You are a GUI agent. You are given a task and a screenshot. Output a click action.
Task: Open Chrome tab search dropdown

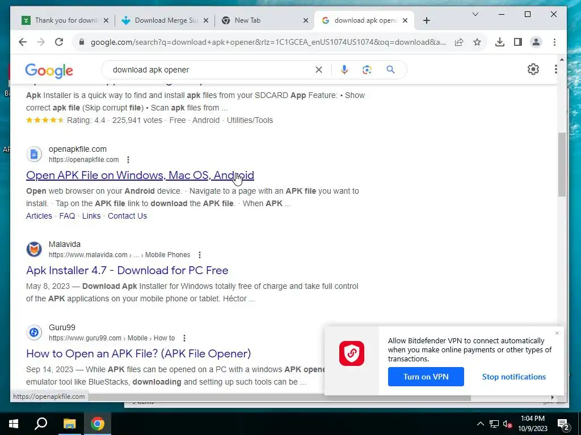[475, 14]
